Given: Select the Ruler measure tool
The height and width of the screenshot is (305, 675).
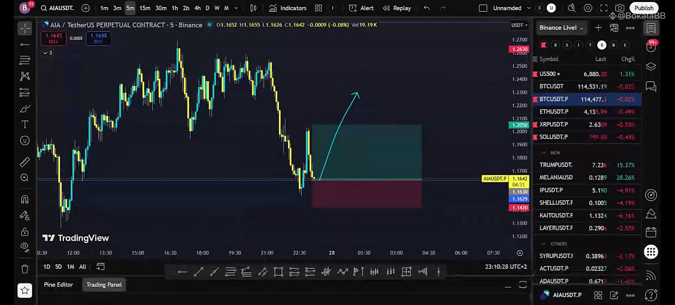Looking at the screenshot, I should click(x=25, y=162).
